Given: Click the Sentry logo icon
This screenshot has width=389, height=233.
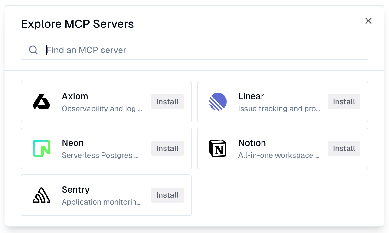Looking at the screenshot, I should (41, 195).
